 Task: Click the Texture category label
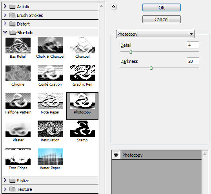pyautogui.click(x=24, y=189)
